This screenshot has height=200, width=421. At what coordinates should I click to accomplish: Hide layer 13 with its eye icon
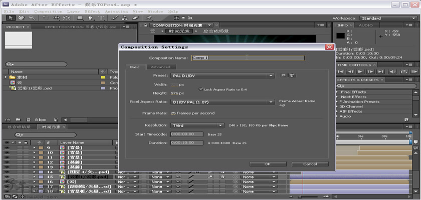click(7, 167)
